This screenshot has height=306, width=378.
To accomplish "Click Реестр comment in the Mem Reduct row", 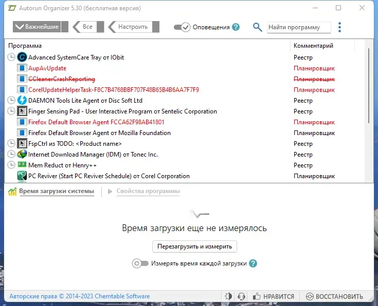I will pyautogui.click(x=303, y=165).
